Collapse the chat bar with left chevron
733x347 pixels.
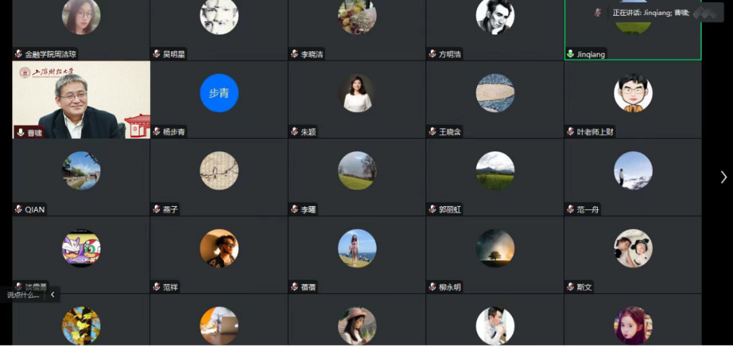click(x=53, y=295)
